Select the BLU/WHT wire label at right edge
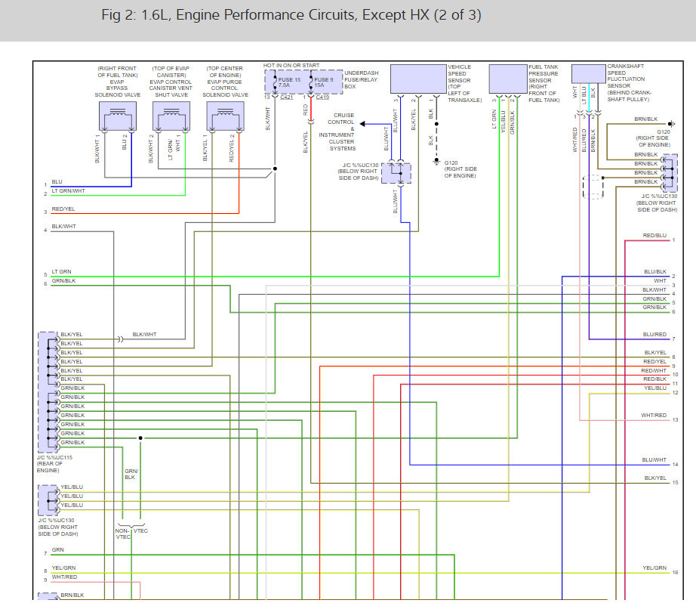The image size is (696, 603). (x=654, y=459)
